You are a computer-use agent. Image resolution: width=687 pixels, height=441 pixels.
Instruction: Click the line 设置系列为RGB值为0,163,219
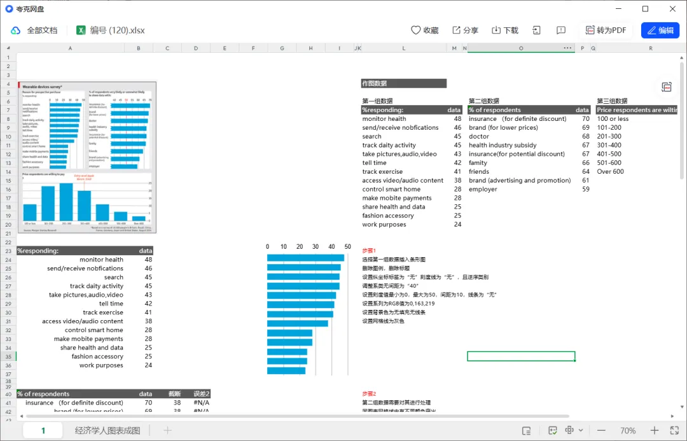[x=398, y=304]
